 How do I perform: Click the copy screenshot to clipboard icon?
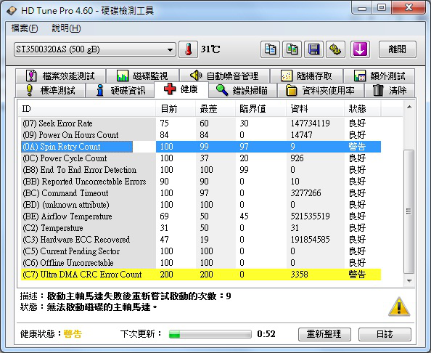292,49
